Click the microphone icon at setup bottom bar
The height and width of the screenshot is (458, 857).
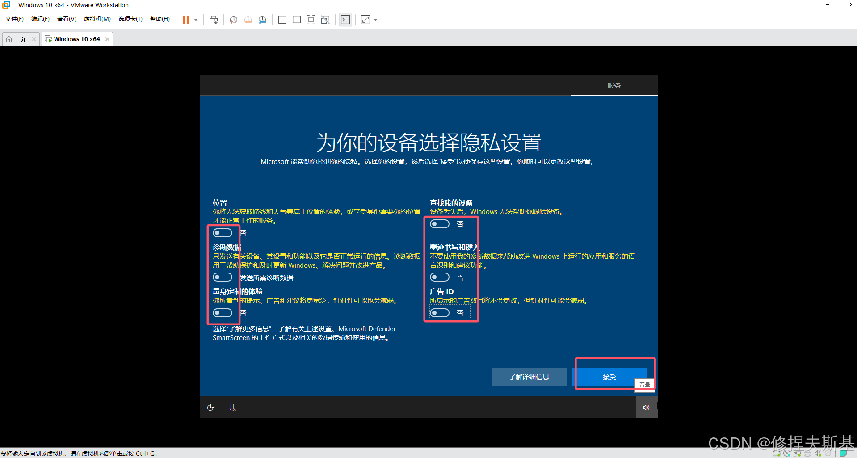coord(232,408)
